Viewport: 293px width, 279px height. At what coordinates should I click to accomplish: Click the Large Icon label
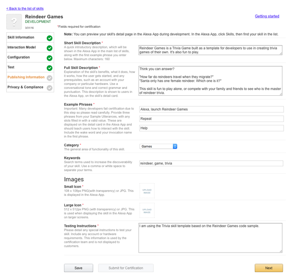click(x=73, y=205)
